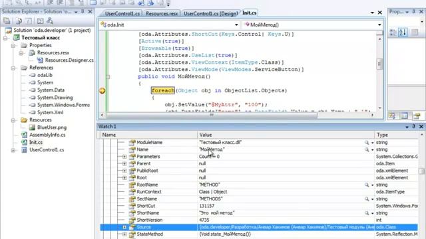426x239 pixels.
Task: Expand the PublicRoot row in Watch
Action: click(x=124, y=171)
